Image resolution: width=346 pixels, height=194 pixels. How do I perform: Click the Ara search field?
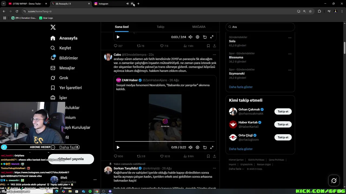(x=260, y=27)
